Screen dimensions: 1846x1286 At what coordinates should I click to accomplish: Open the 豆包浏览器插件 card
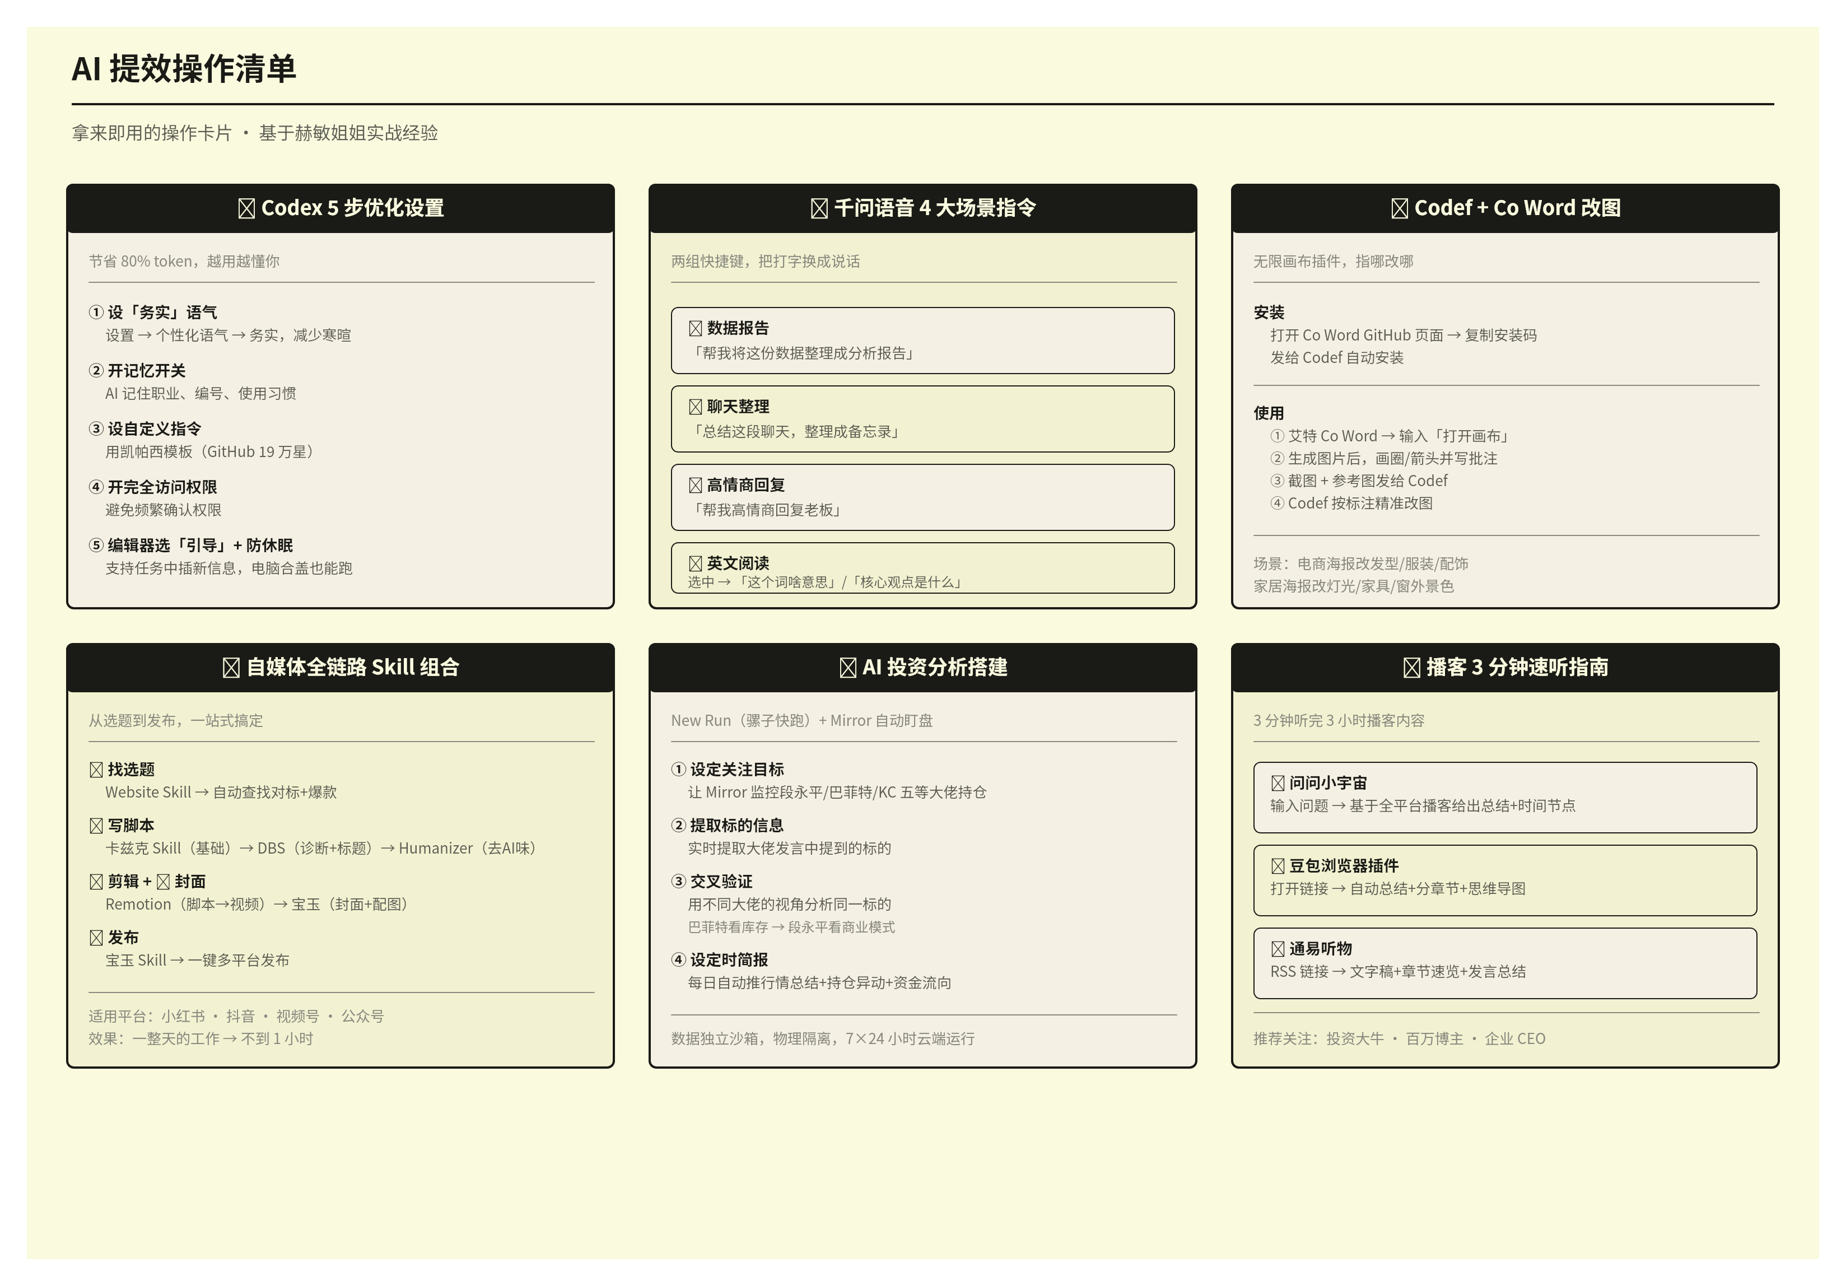[x=1504, y=880]
